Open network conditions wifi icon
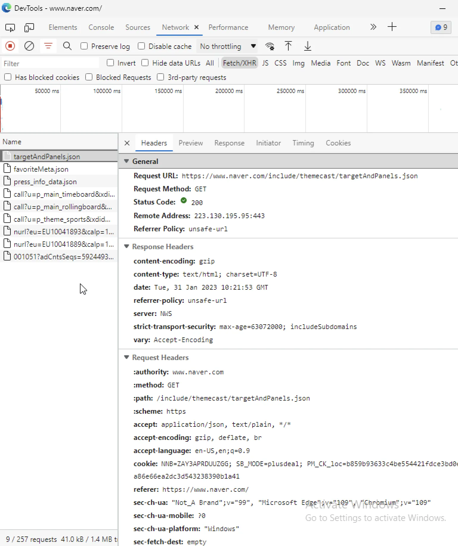Screen dimensions: 458x546 (270, 46)
